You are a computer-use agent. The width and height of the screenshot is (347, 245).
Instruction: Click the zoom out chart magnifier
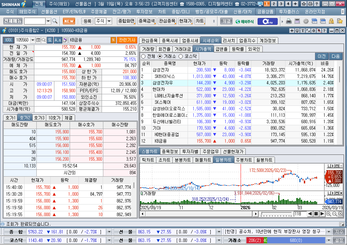pos(334,214)
